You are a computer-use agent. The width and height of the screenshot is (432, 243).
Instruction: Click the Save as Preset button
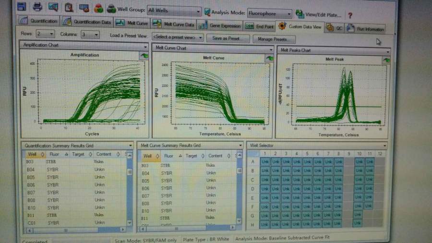pos(228,38)
